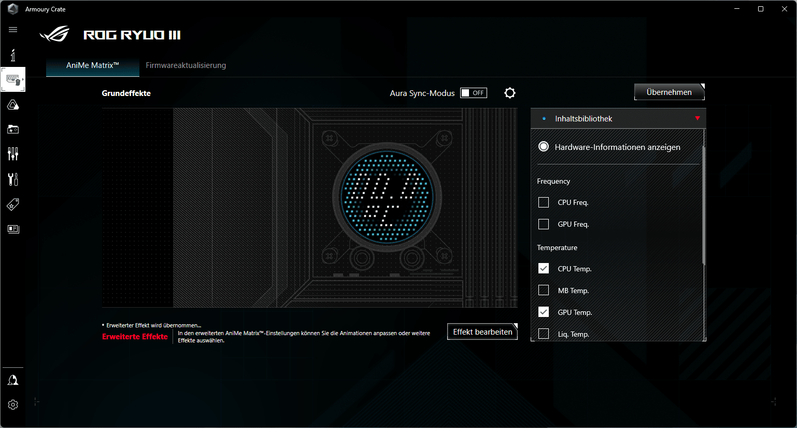Toggle the Aura Sync-Modus switch
The width and height of the screenshot is (797, 428).
[x=474, y=93]
